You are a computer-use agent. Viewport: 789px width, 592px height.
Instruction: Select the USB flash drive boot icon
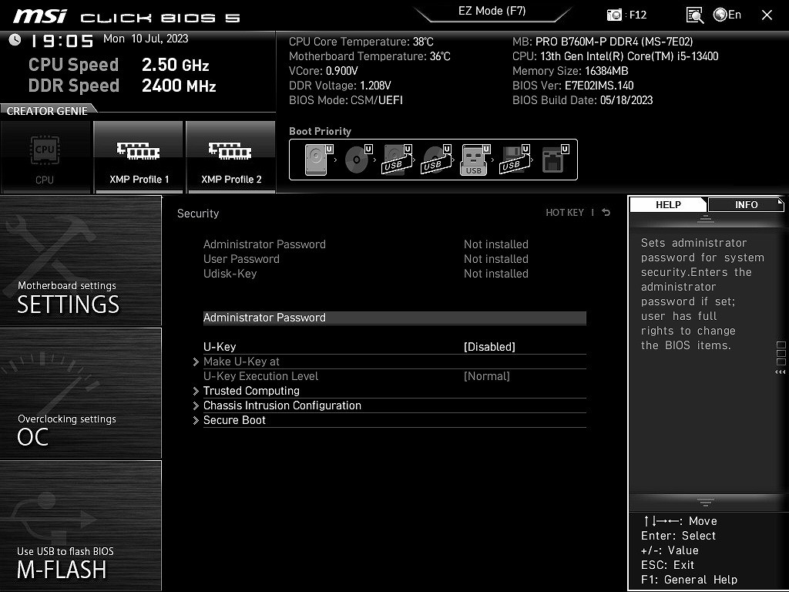point(473,160)
